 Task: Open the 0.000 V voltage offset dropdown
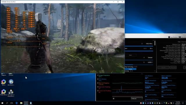(x=150, y=62)
